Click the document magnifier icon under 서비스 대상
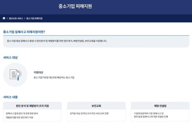192x122 pixels. [15, 75]
